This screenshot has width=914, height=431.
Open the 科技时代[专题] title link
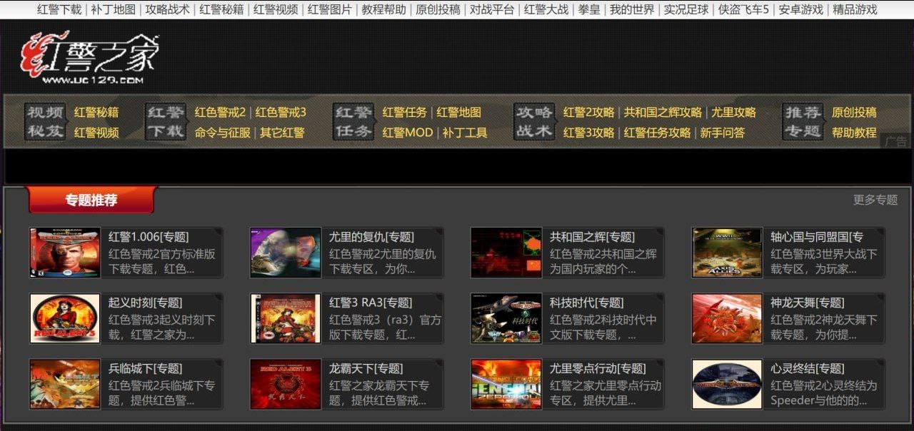(x=586, y=303)
